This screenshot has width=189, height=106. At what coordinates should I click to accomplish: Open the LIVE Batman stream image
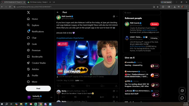[87, 58]
